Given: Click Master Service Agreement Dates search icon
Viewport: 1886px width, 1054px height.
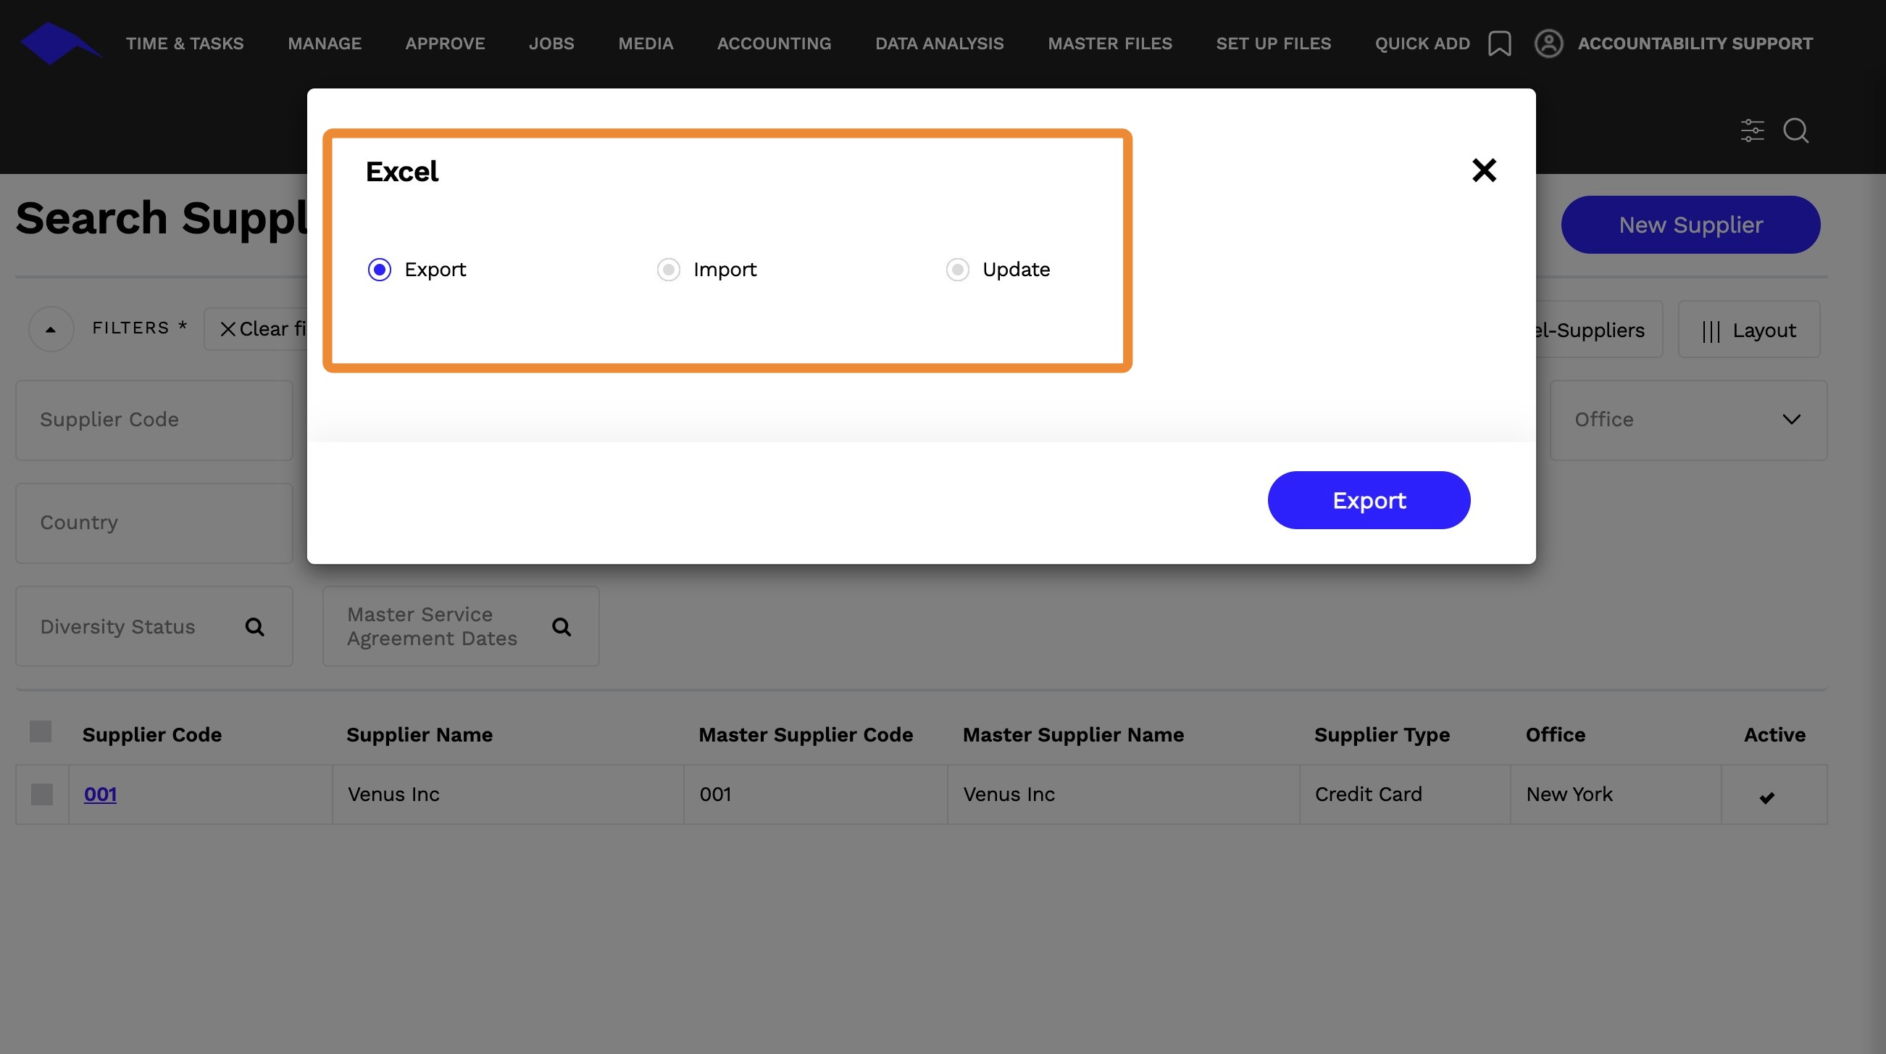Looking at the screenshot, I should (561, 627).
